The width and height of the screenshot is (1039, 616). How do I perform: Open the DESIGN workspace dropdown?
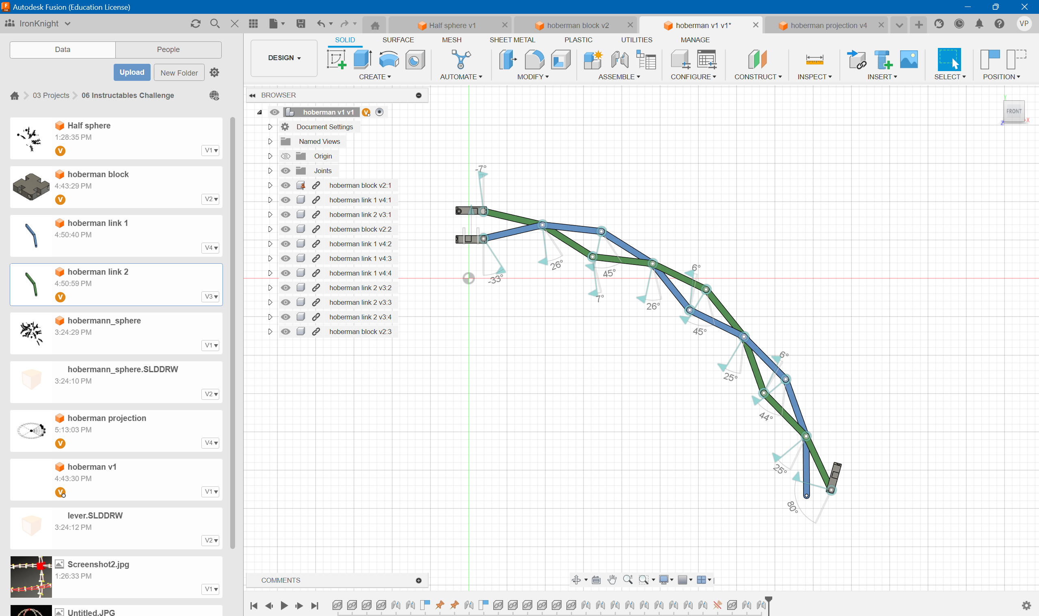284,58
